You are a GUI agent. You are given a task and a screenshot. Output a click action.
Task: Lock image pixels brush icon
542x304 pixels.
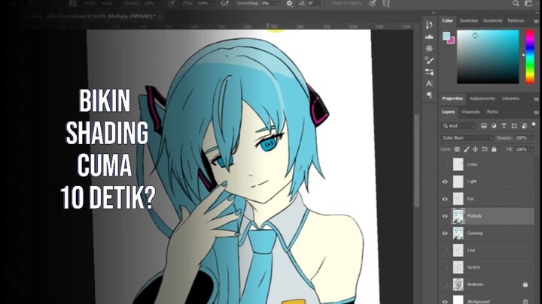tap(466, 149)
